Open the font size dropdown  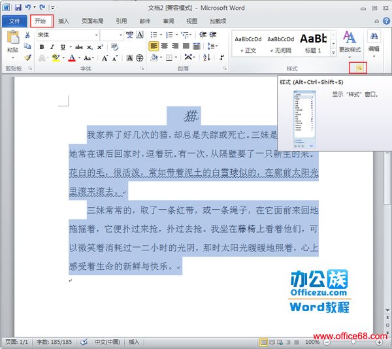(121, 35)
